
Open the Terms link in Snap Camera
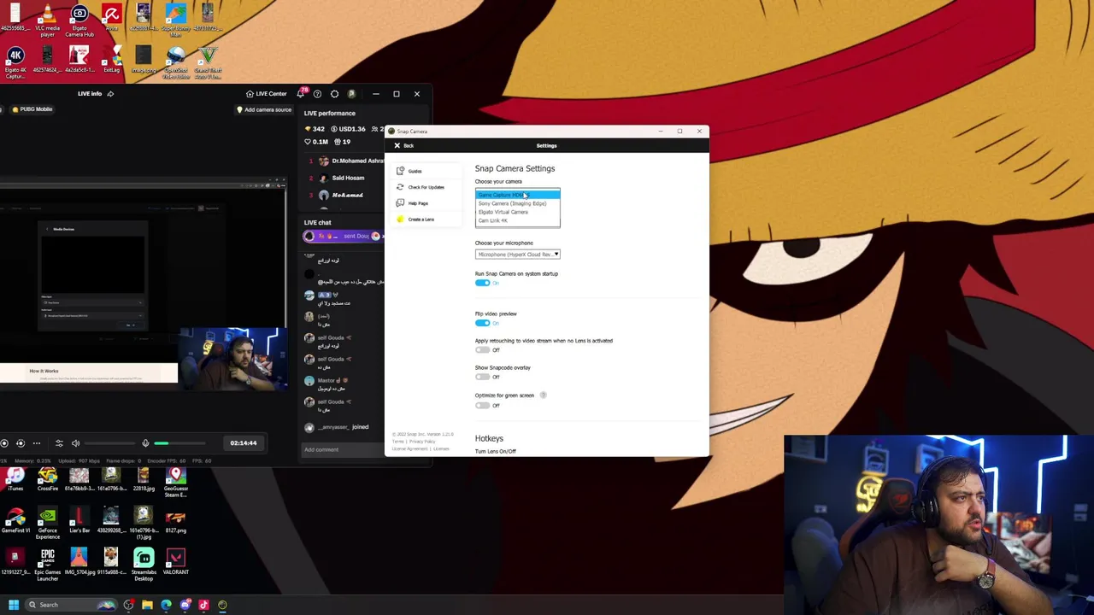click(397, 442)
